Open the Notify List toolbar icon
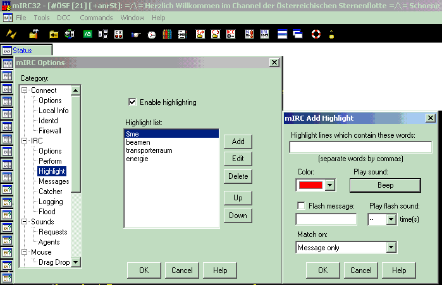 [x=249, y=34]
